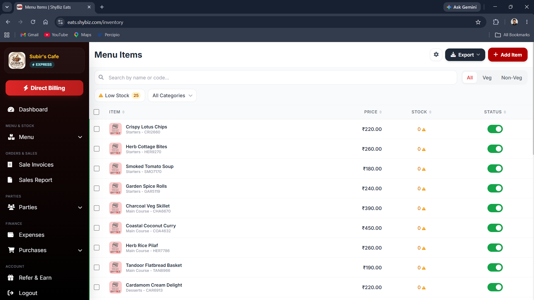The width and height of the screenshot is (534, 300).
Task: Select the Crispy Lotus Chips checkbox
Action: (x=97, y=129)
